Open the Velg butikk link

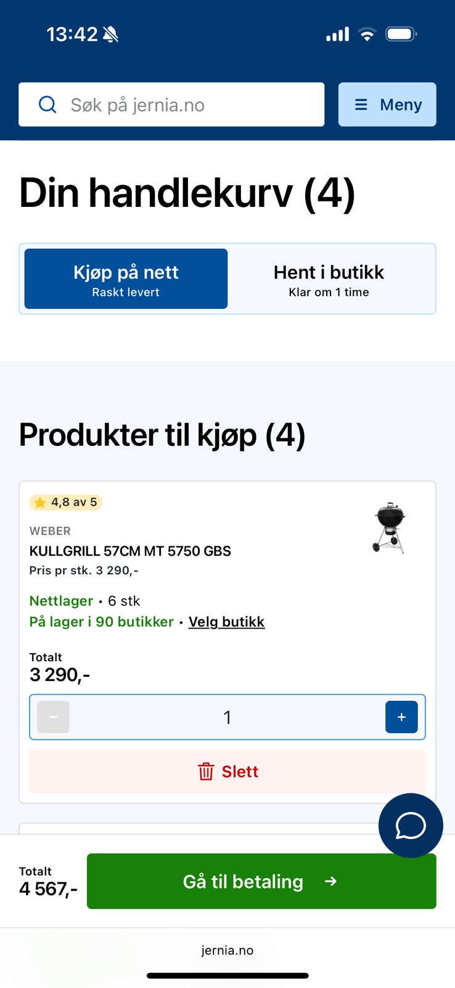[226, 622]
